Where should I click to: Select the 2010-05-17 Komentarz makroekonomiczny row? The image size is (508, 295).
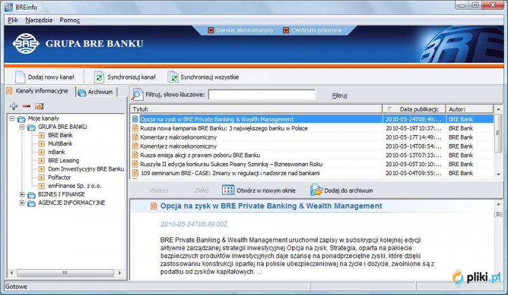coord(312,137)
